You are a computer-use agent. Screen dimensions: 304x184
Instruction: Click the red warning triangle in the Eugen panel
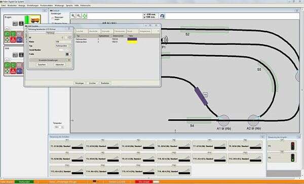(13, 40)
